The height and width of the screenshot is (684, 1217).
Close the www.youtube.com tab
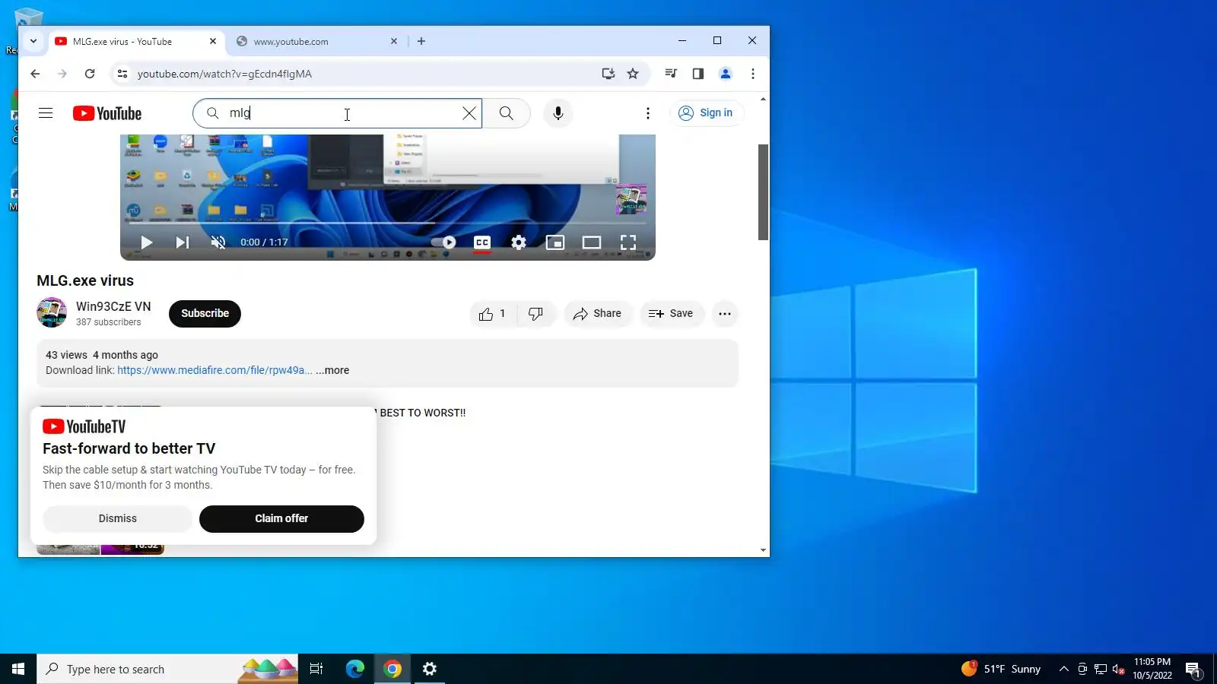click(x=394, y=42)
